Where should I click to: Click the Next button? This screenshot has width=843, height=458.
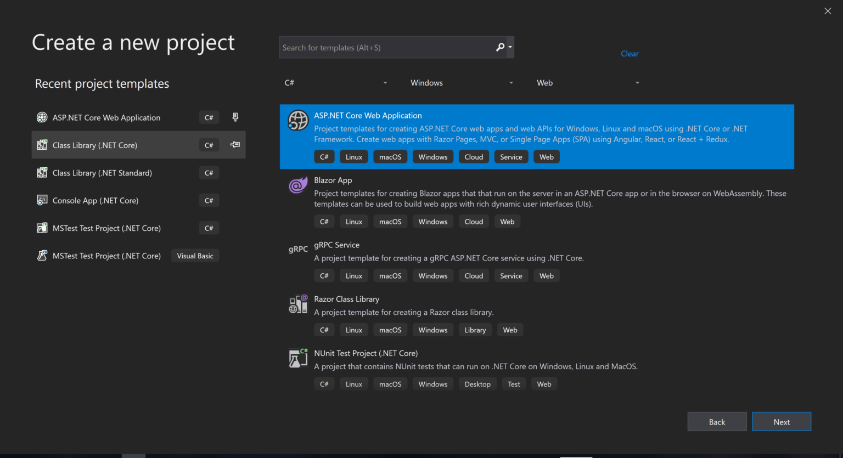[782, 421]
